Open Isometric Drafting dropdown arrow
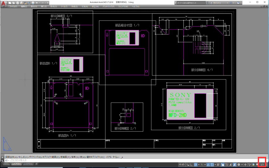The height and width of the screenshot is (168, 269). point(205,165)
